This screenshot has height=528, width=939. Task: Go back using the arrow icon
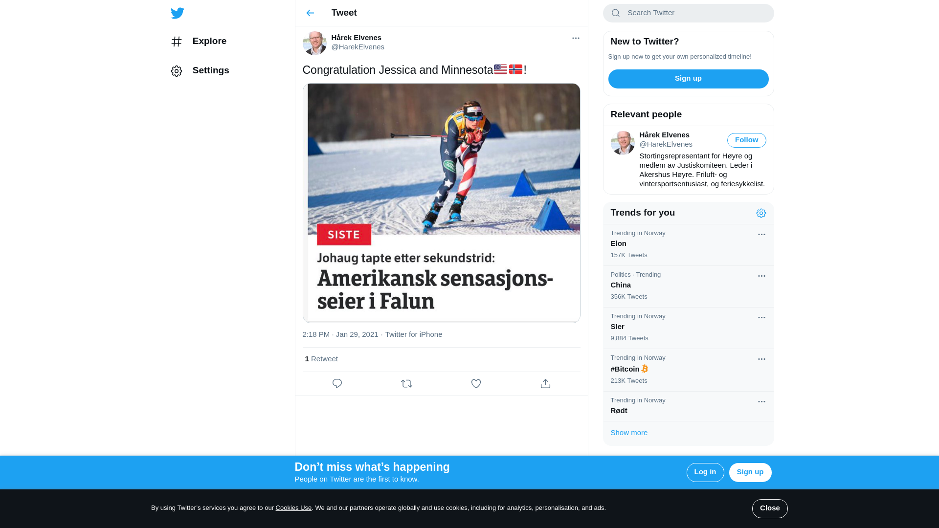(x=310, y=13)
